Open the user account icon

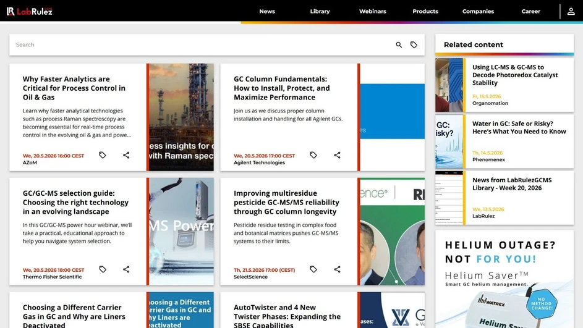pyautogui.click(x=571, y=12)
